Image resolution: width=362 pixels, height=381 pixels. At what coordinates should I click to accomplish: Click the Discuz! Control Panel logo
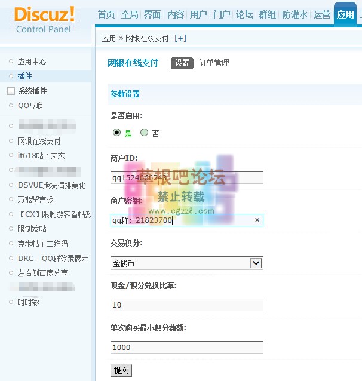click(44, 20)
